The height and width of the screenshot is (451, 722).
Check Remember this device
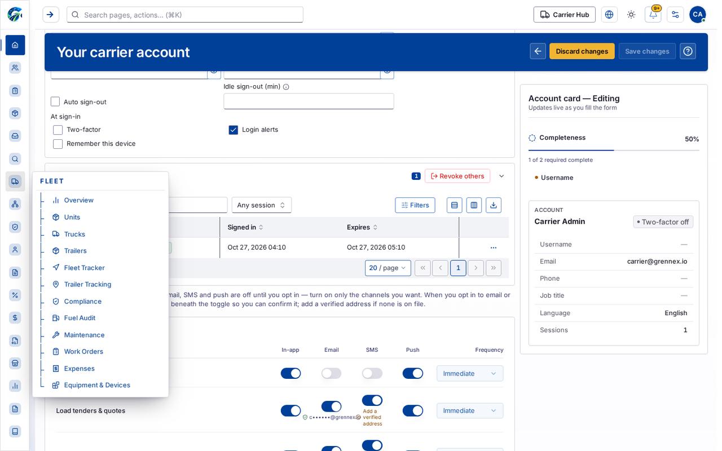(58, 144)
